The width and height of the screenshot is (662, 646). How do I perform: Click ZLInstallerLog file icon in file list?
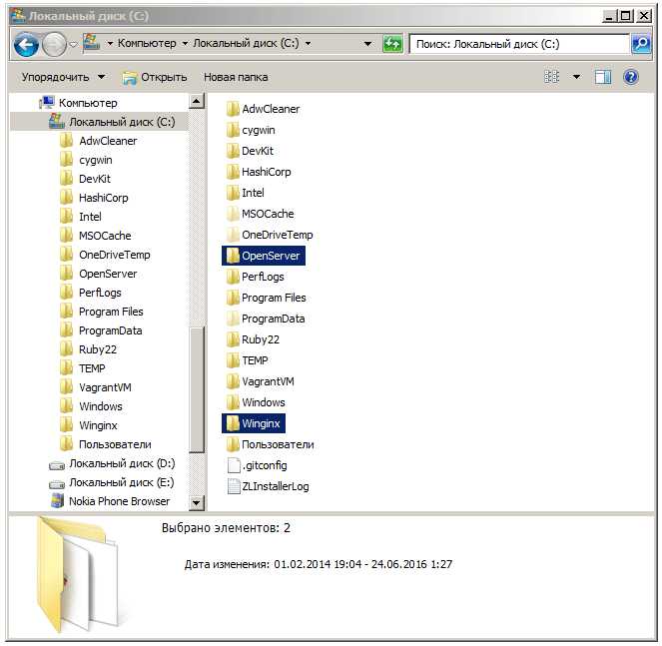coord(234,486)
